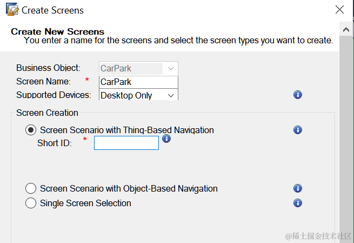This screenshot has width=354, height=243.
Task: Open the Business Object combo box
Action: click(171, 69)
